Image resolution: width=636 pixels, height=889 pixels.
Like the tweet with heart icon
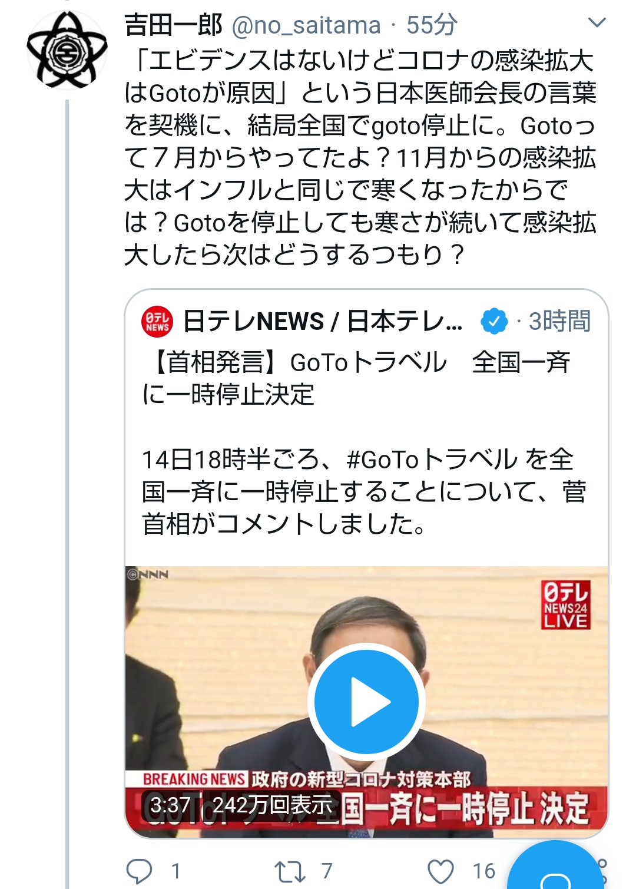click(440, 871)
